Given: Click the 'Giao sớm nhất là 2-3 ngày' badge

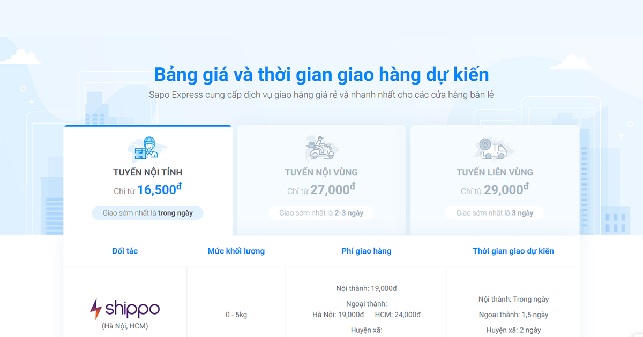Looking at the screenshot, I should [320, 213].
